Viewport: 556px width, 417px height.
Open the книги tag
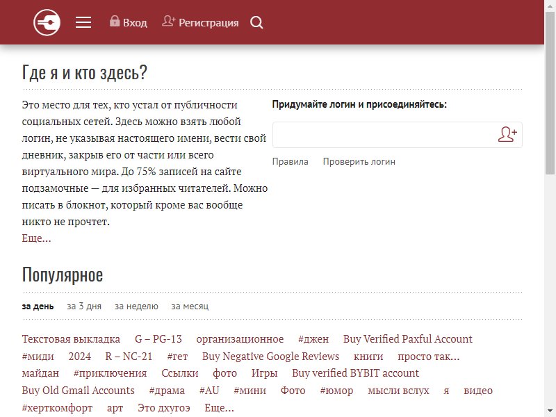coord(368,357)
